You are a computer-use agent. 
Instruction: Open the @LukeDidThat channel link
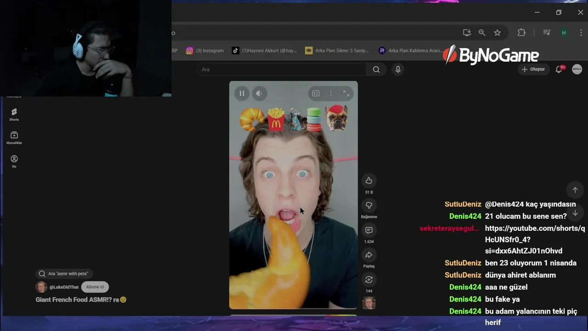[x=64, y=287]
